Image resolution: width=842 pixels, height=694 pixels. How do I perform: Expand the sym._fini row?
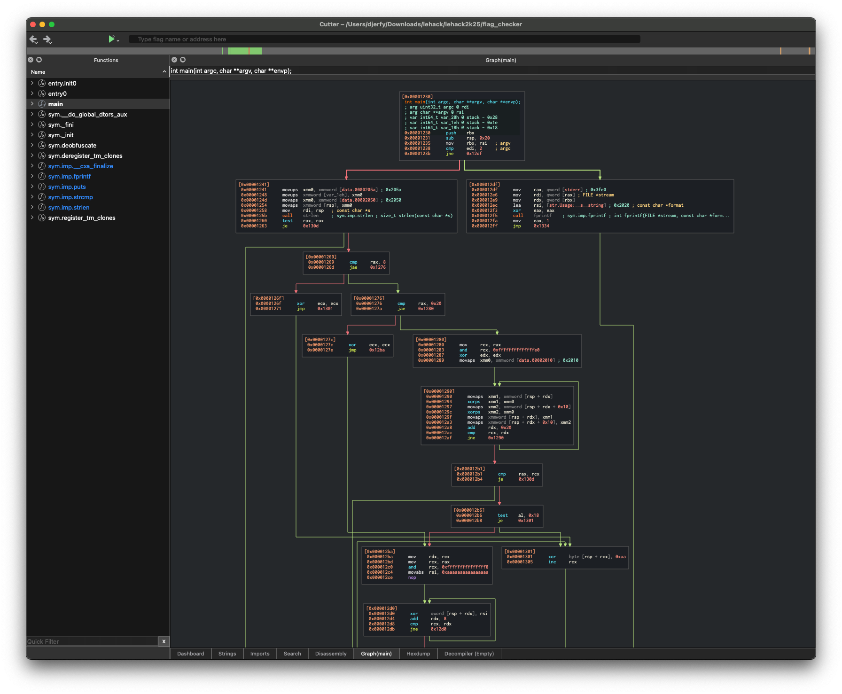click(x=32, y=125)
